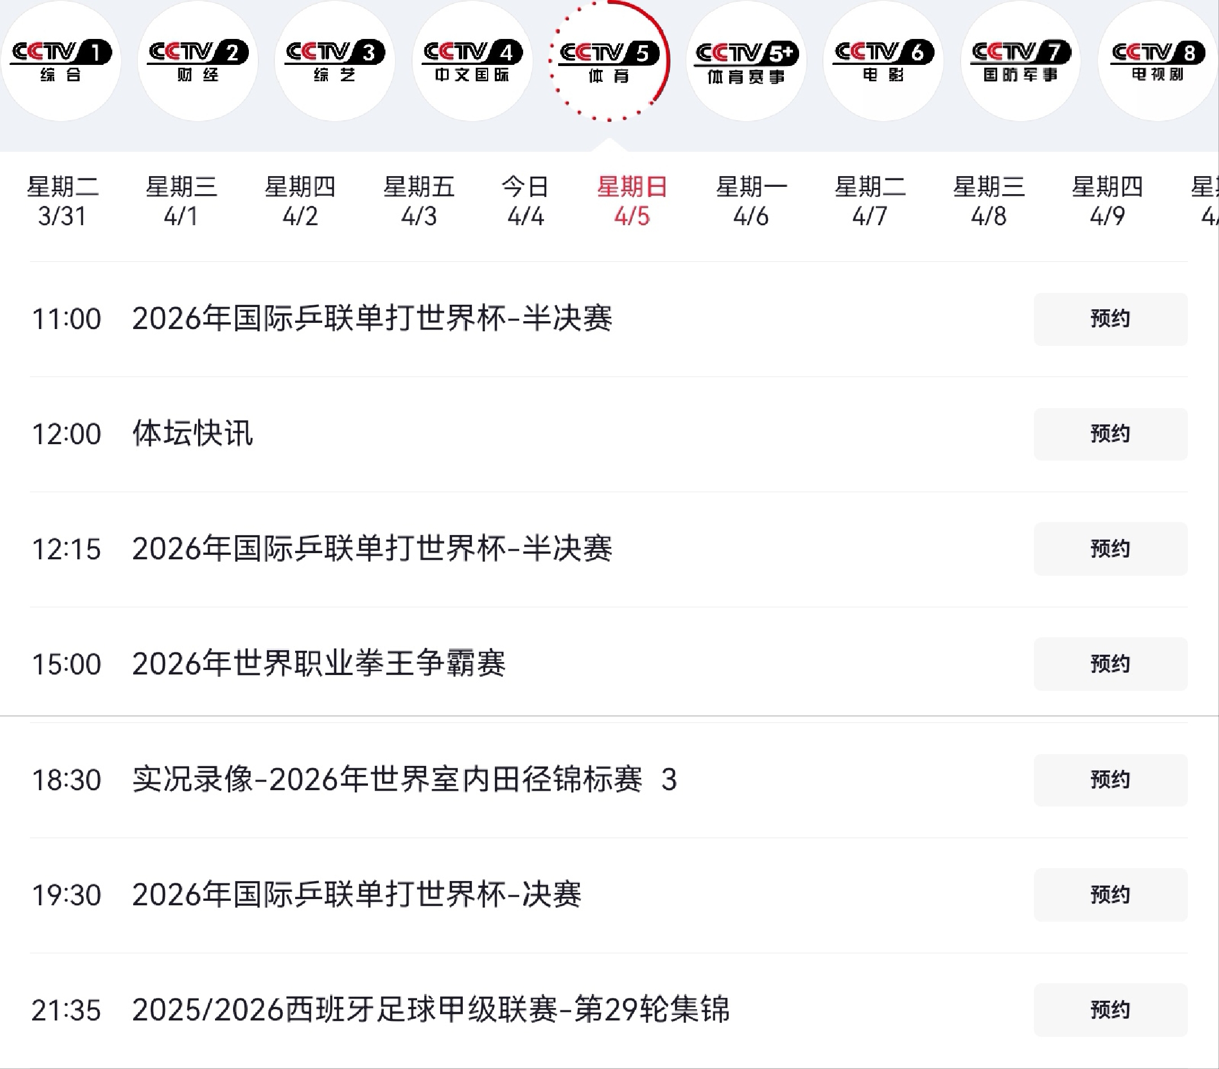
Task: Open the 18:30 世界室内田径锦标赛 program entry
Action: 404,779
